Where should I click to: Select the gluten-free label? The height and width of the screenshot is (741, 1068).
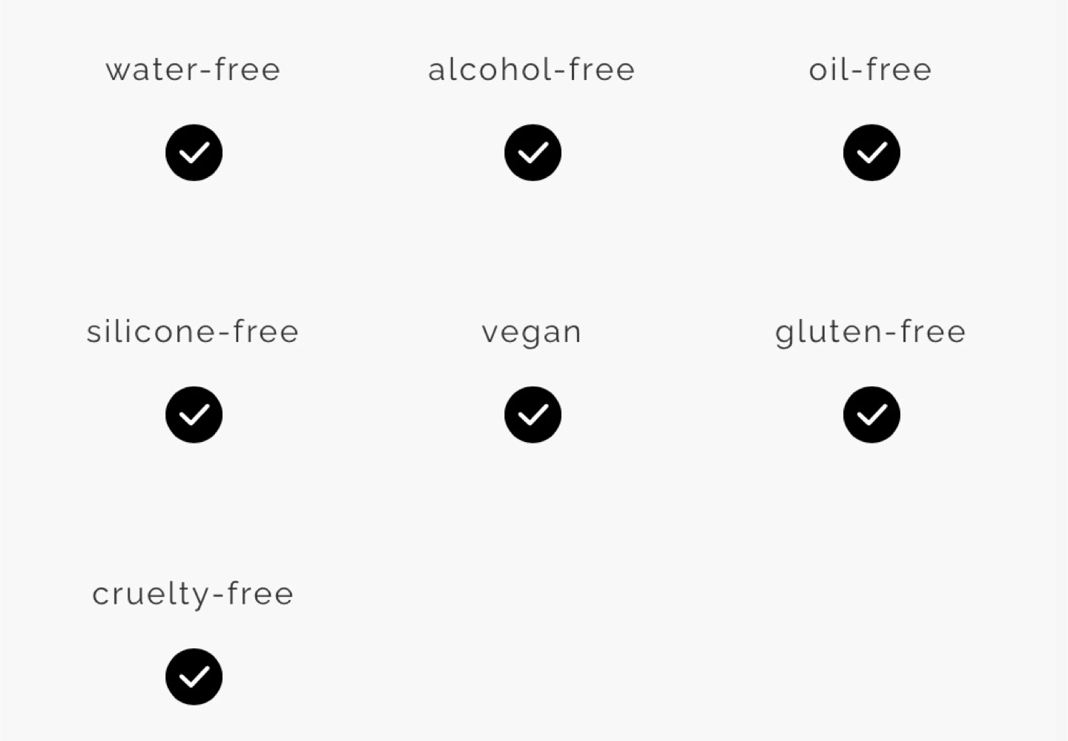click(871, 333)
